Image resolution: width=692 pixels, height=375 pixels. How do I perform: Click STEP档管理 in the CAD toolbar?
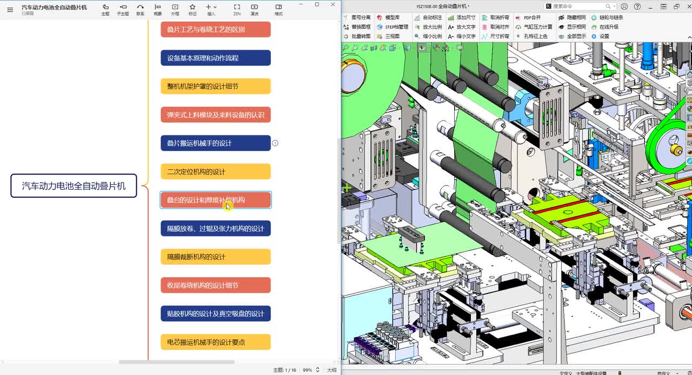click(392, 26)
